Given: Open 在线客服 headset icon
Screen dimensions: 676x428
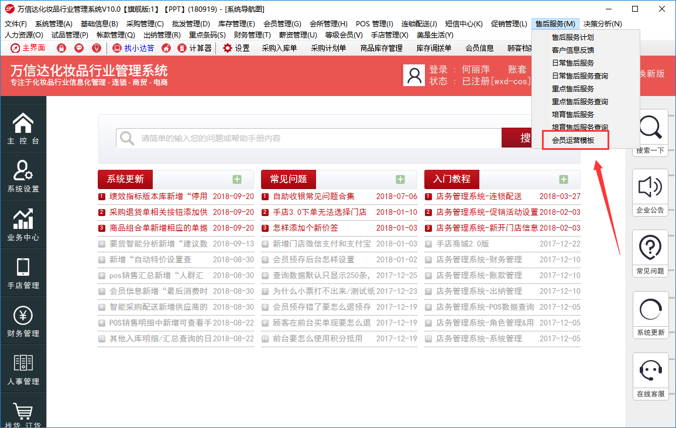Looking at the screenshot, I should 651,376.
